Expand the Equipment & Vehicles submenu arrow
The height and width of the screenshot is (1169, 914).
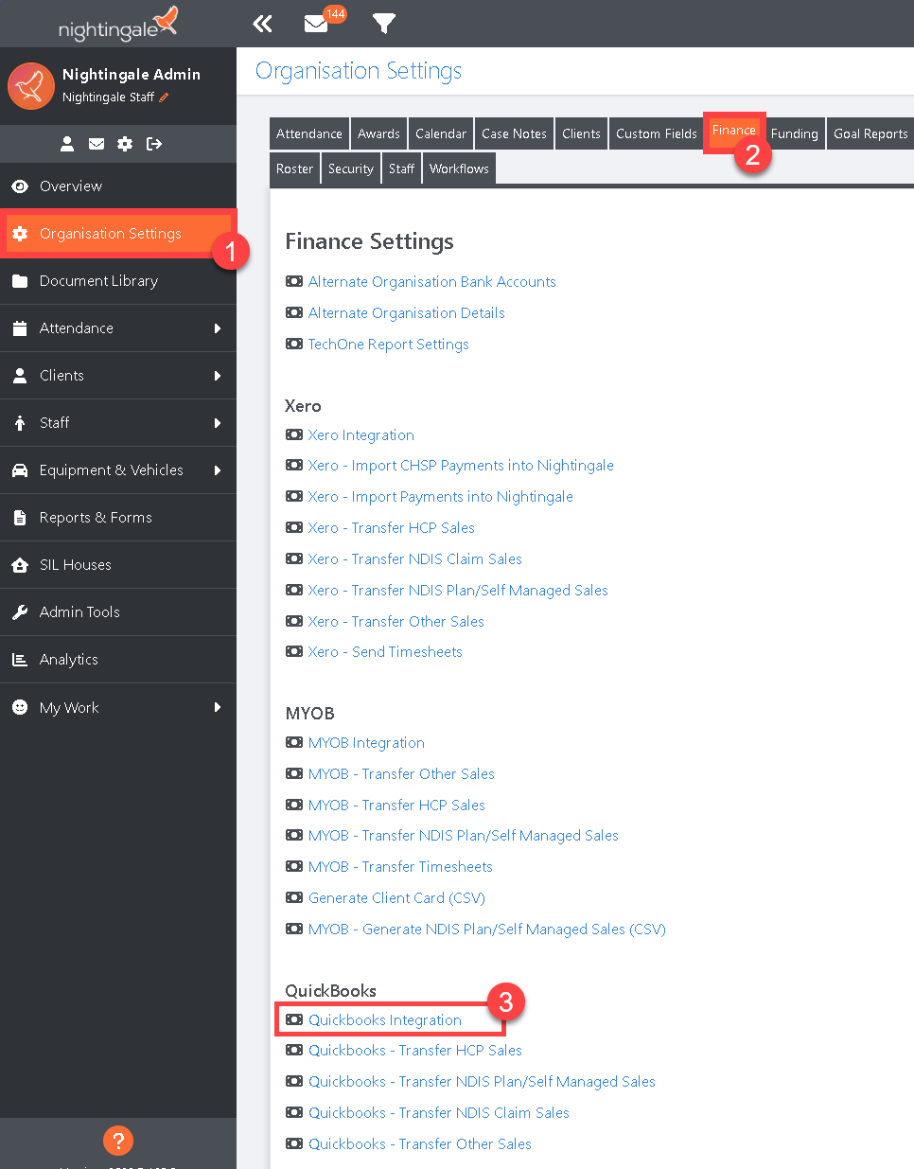point(218,470)
